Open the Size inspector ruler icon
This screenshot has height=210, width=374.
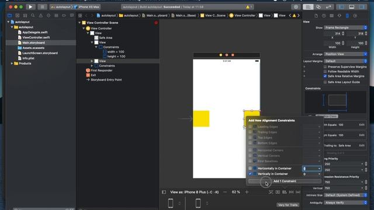347,16
